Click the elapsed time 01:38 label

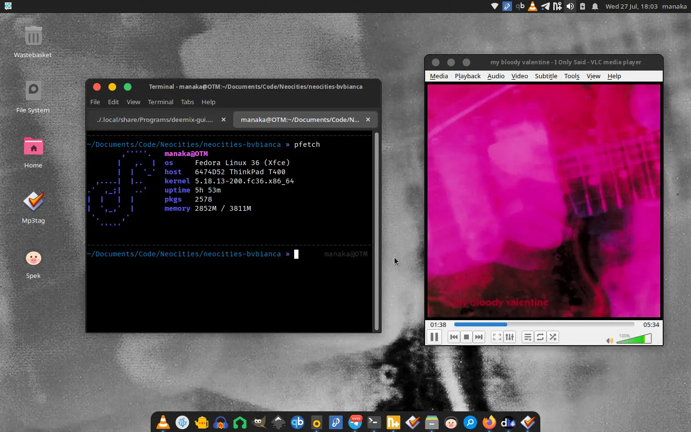tap(438, 324)
